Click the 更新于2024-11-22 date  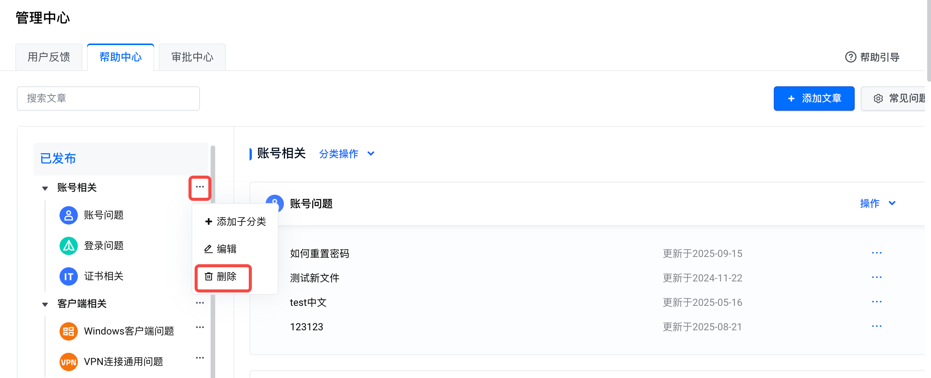point(702,278)
